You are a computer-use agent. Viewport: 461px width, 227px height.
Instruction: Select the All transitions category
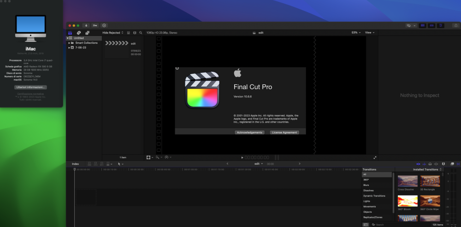pos(377,174)
